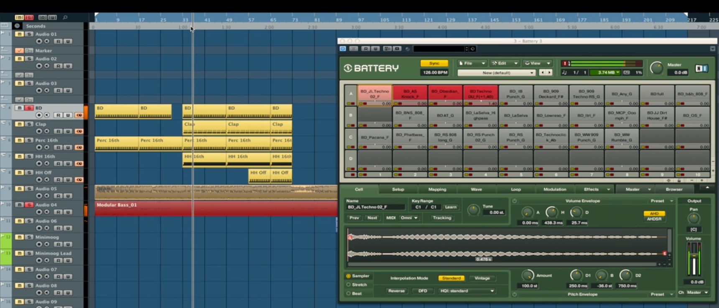This screenshot has width=719, height=308.
Task: Open the MIDI Omni channel dropdown
Action: click(x=409, y=218)
